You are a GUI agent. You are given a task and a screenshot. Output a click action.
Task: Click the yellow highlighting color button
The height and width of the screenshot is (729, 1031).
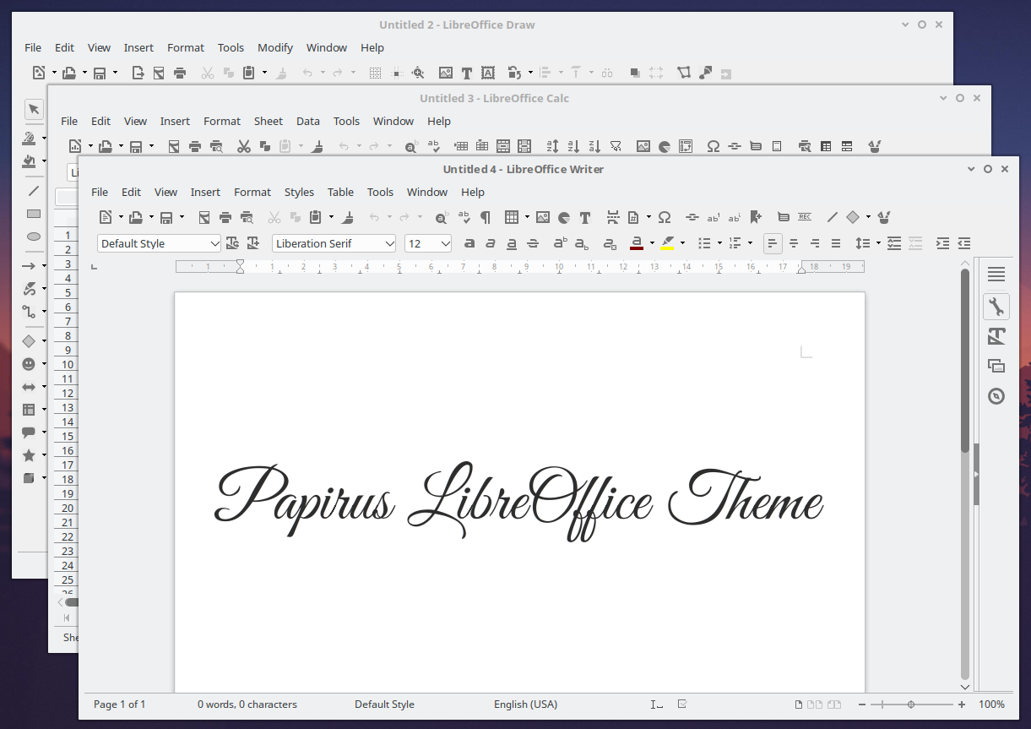click(x=667, y=243)
